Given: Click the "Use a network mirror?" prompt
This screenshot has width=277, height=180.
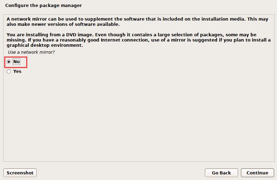Looking at the screenshot, I should pyautogui.click(x=31, y=52).
